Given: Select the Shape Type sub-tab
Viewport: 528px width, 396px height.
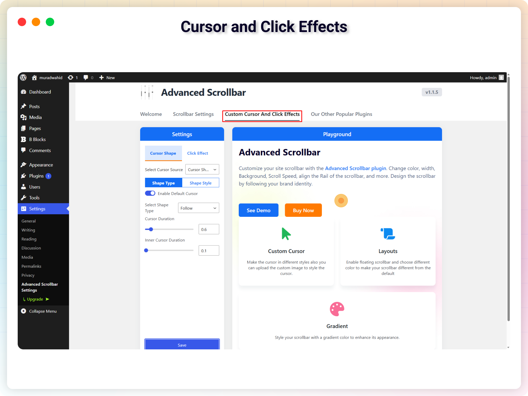Looking at the screenshot, I should [x=163, y=183].
